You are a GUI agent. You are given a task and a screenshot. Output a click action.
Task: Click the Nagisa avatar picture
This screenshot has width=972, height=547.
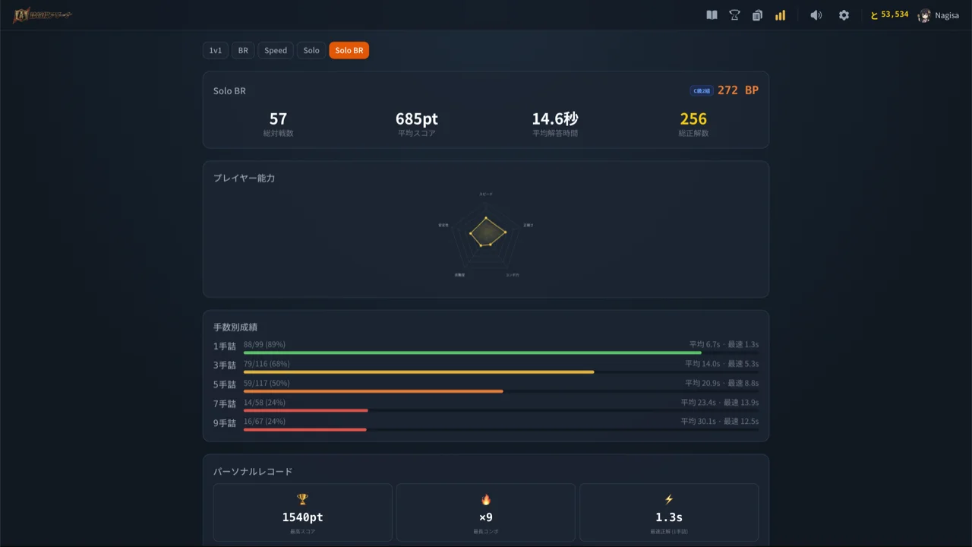point(924,16)
